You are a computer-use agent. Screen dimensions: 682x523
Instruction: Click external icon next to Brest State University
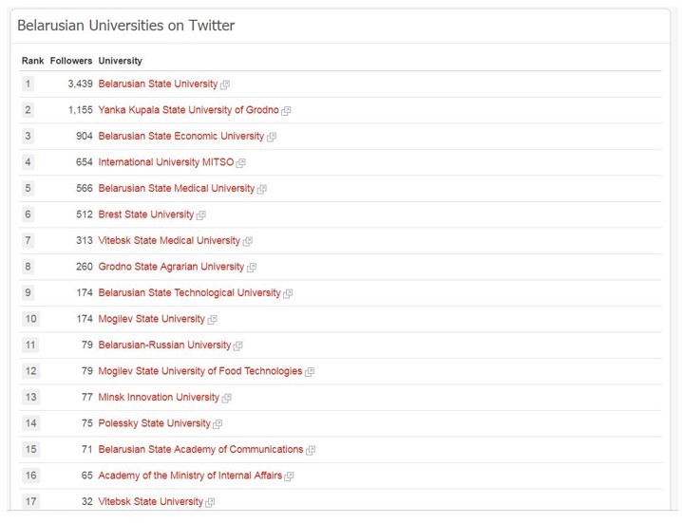tap(200, 215)
